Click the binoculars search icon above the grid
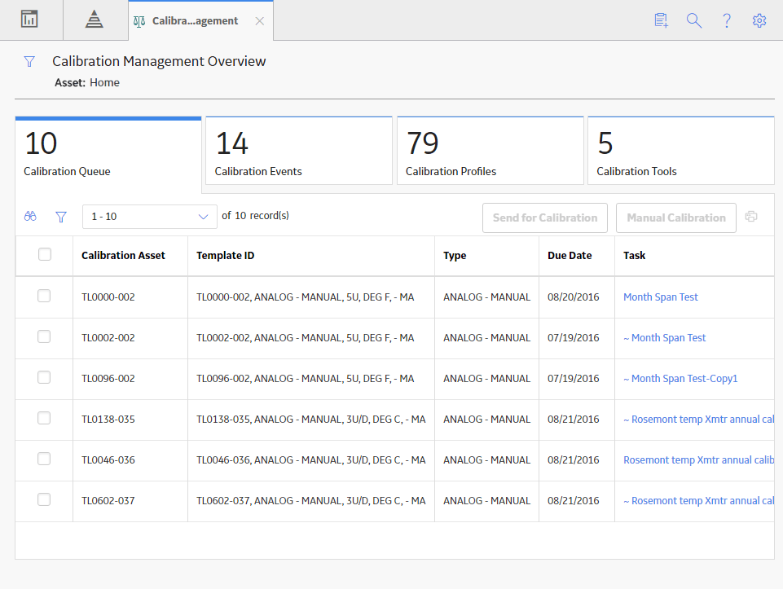The width and height of the screenshot is (783, 589). [x=30, y=216]
